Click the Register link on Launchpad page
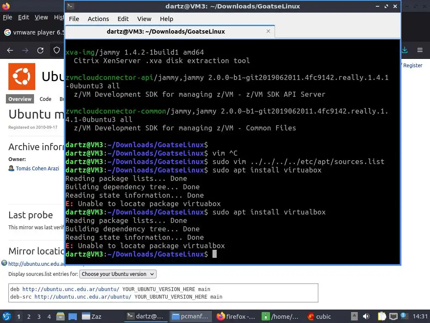 (412, 65)
